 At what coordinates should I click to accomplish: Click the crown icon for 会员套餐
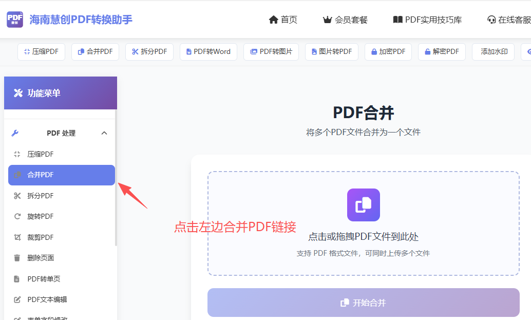[327, 20]
